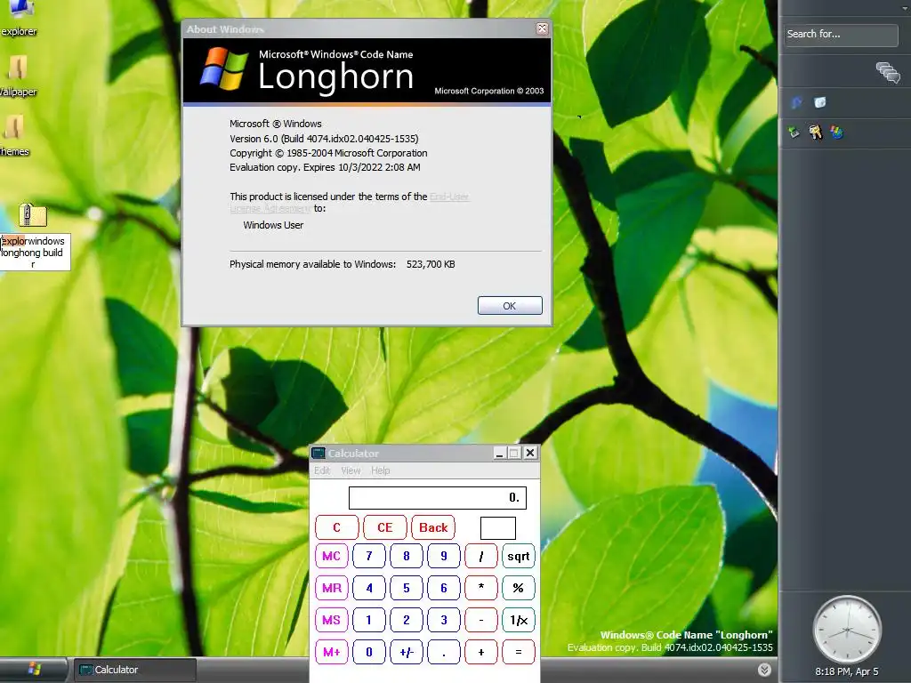Click the equals (=) button
Screen dimensions: 911x683
coord(519,652)
